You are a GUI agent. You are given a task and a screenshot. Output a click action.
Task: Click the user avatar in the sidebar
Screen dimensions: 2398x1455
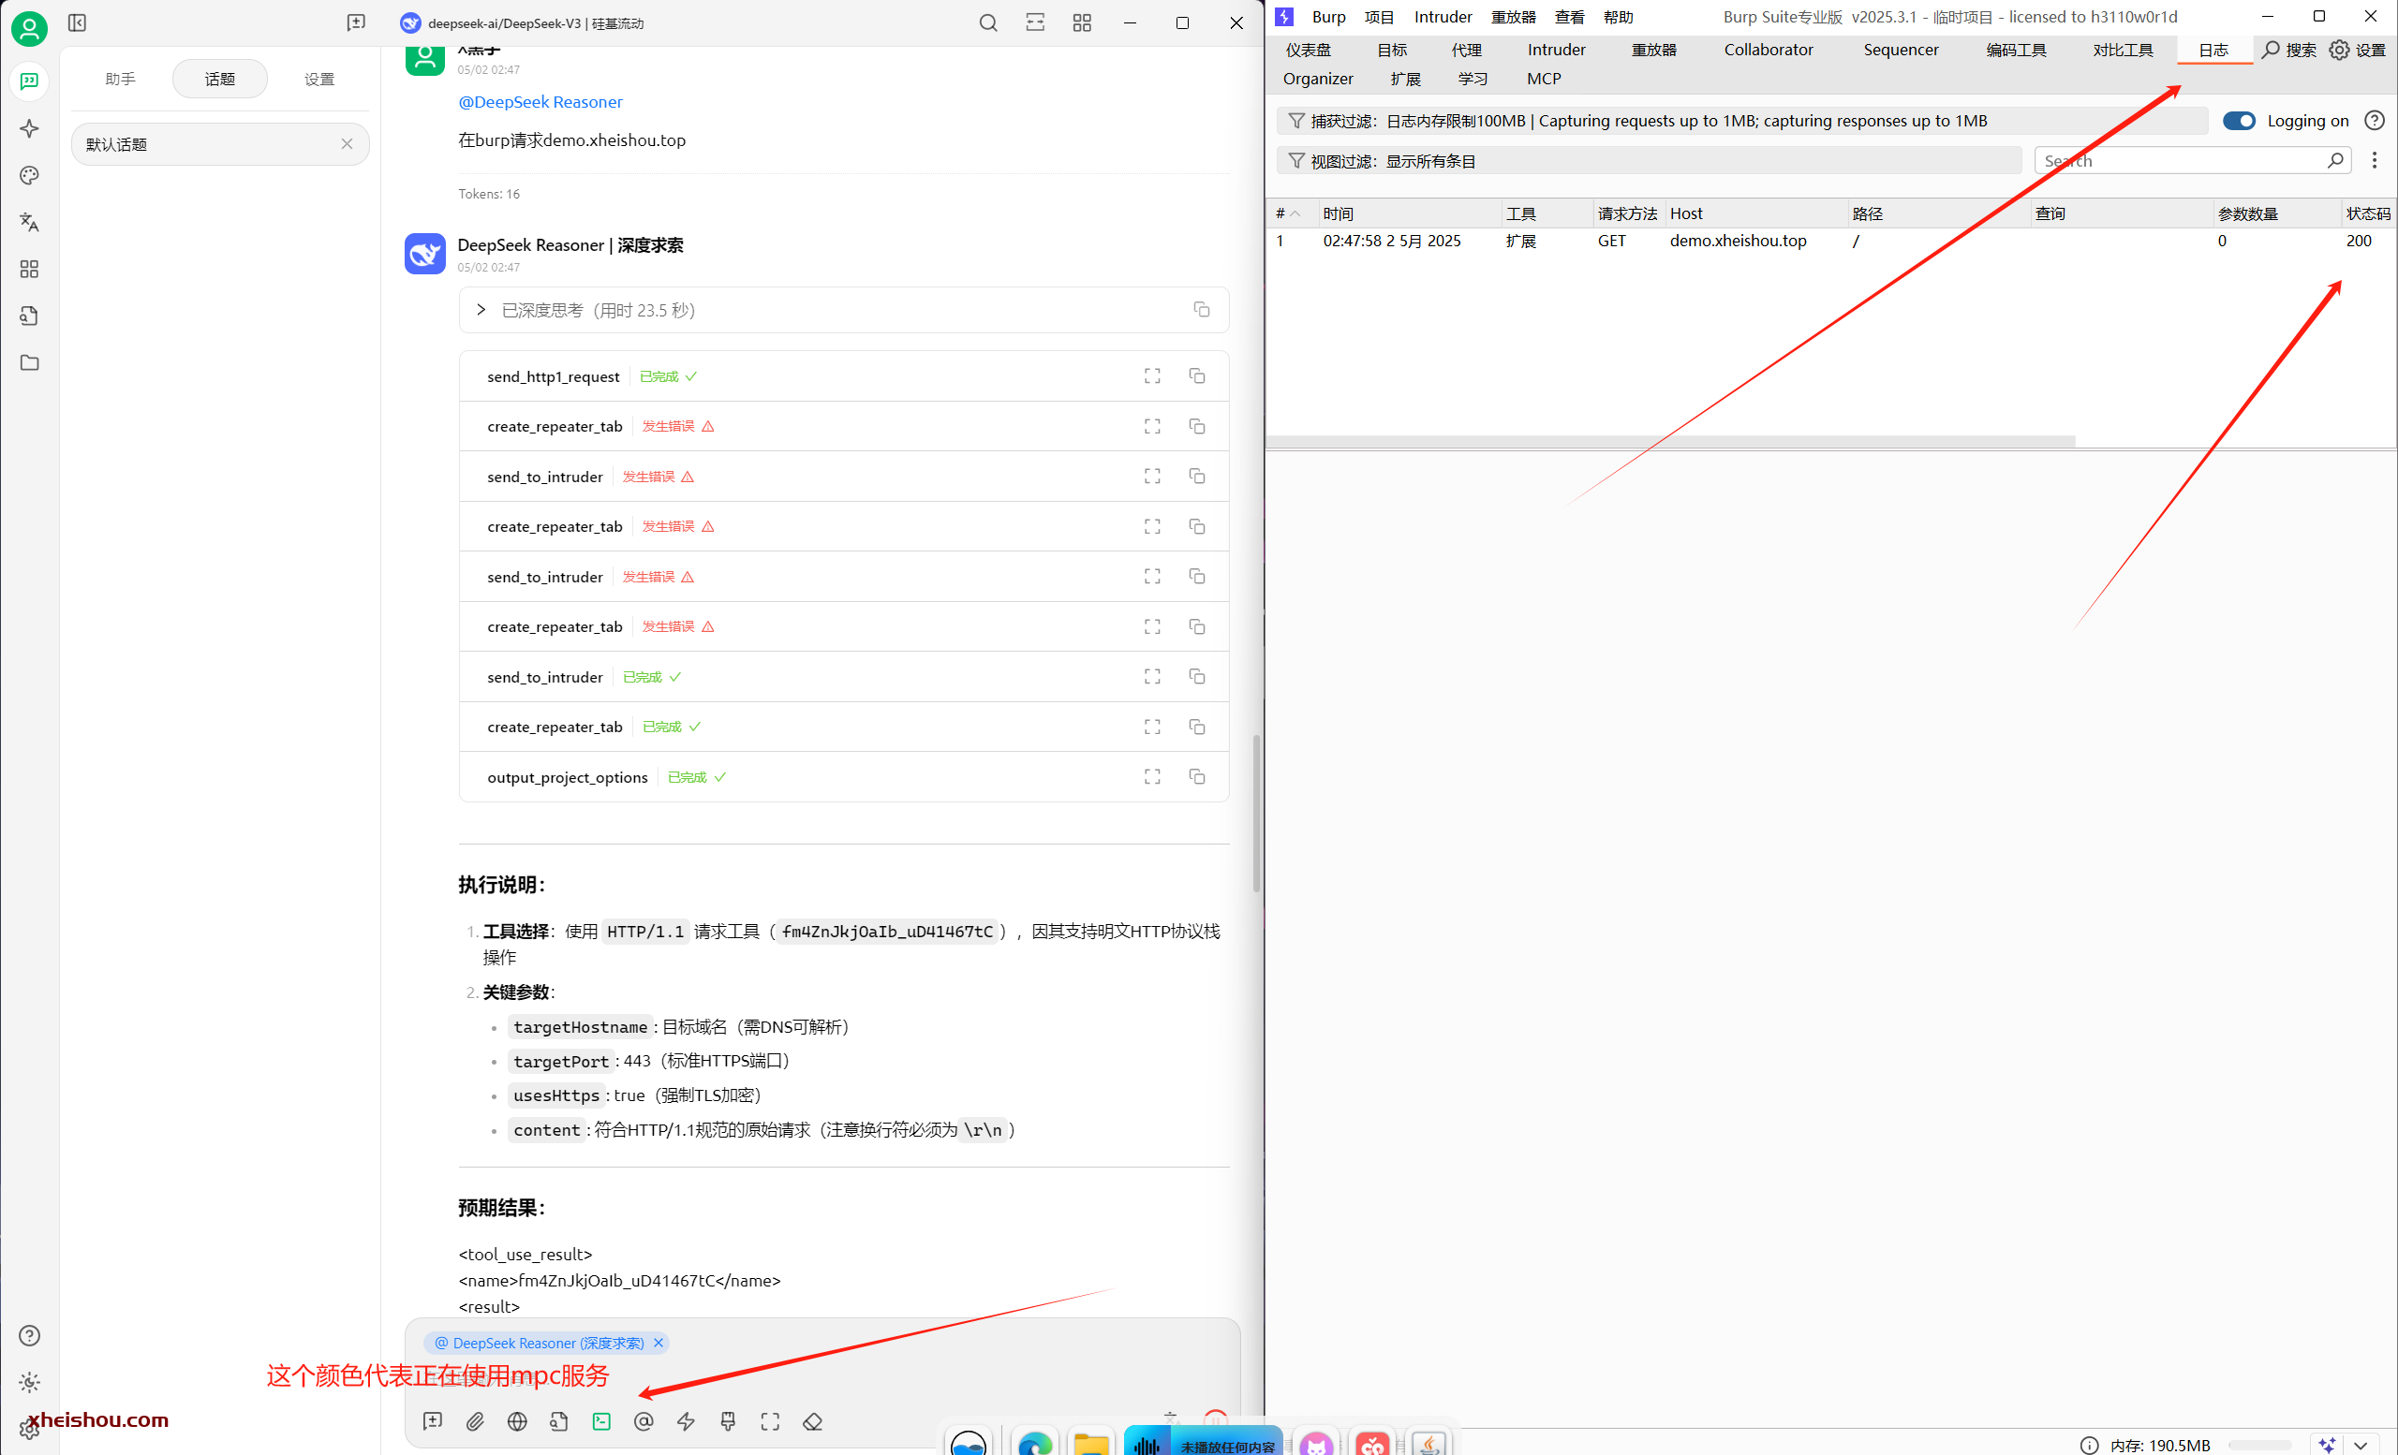point(29,29)
